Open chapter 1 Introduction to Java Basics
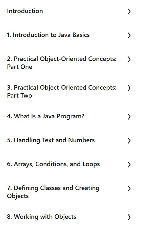 point(48,35)
